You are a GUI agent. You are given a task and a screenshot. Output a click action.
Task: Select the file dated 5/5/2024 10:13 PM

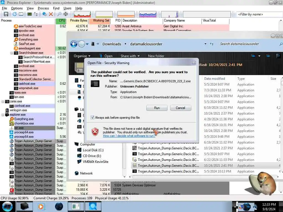pyautogui.click(x=206, y=171)
